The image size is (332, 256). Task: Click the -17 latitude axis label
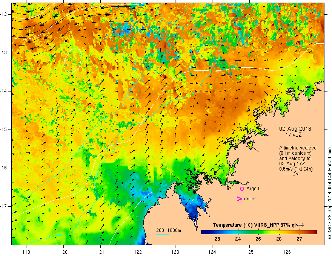point(4,206)
